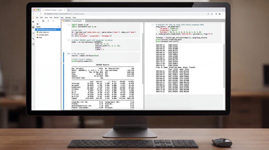
Task: Click inside cell 1 import code
Action: coord(106,30)
